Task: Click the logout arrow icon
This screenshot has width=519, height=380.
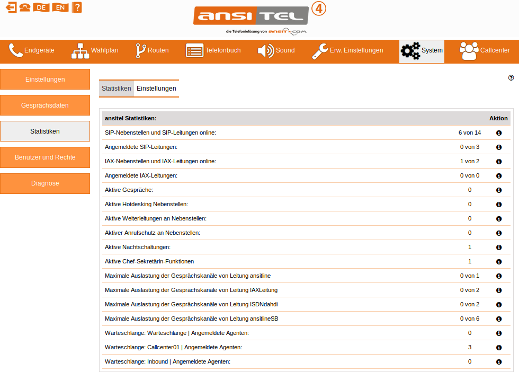Action: pos(10,7)
